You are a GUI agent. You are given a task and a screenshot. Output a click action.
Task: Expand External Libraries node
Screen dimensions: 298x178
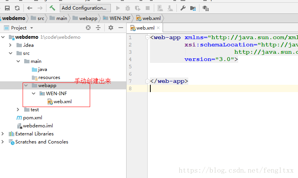coord(3,133)
